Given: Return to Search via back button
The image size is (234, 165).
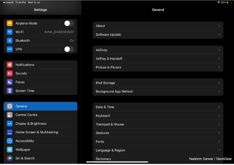Looking at the screenshot, I should tap(8, 2).
